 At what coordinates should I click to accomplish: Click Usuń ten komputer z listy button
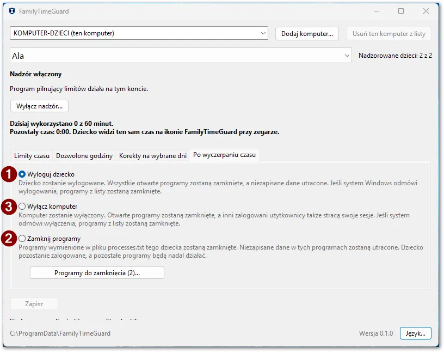[389, 34]
